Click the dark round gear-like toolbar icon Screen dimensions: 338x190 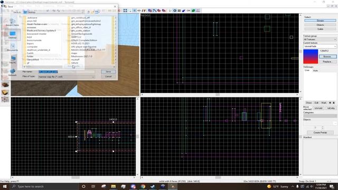pyautogui.click(x=175, y=11)
